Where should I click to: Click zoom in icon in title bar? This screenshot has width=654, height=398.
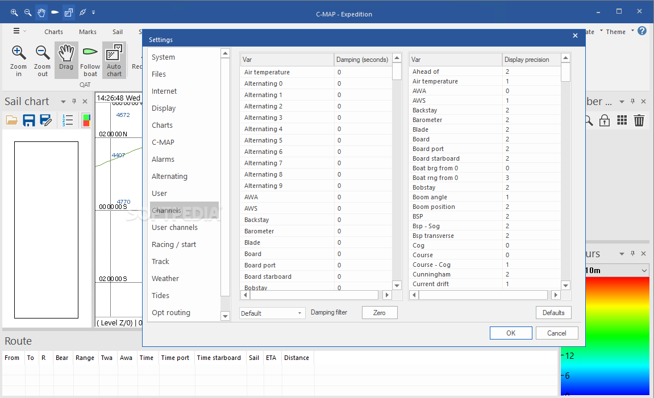(14, 12)
